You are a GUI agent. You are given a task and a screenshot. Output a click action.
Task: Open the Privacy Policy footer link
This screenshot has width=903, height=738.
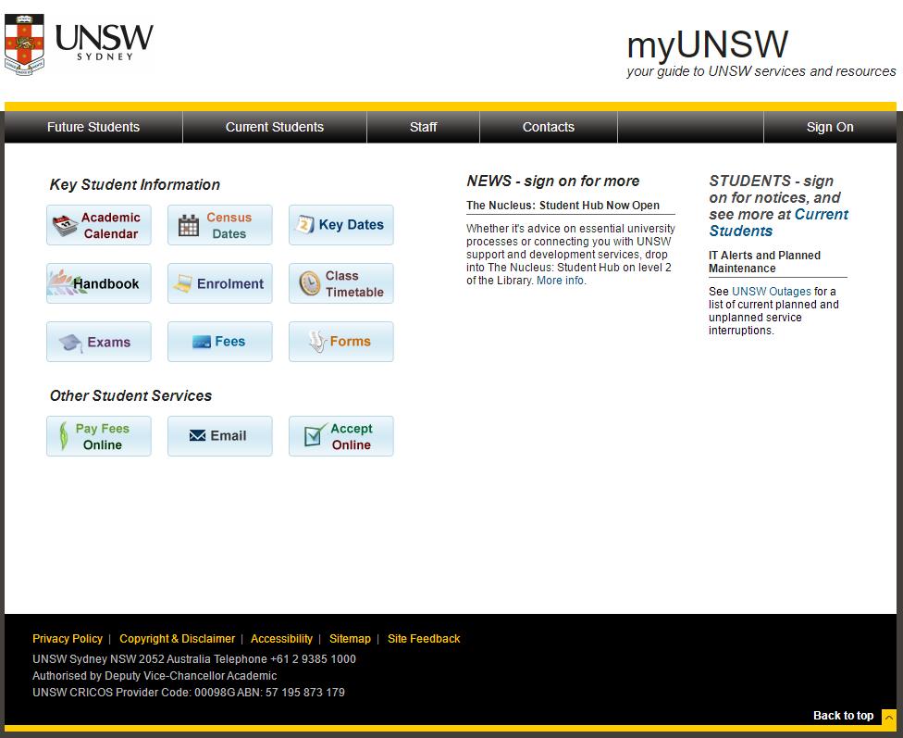pos(68,639)
